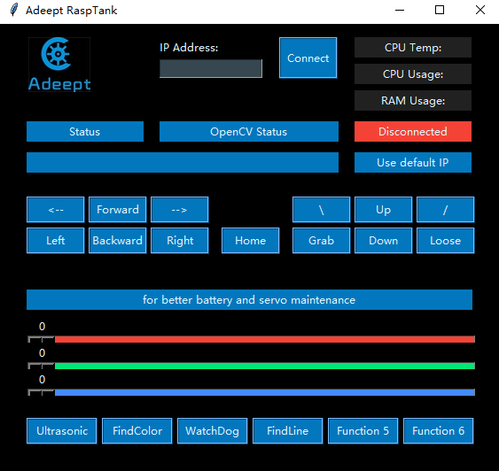Click the right arrow "-->" button

pyautogui.click(x=180, y=210)
